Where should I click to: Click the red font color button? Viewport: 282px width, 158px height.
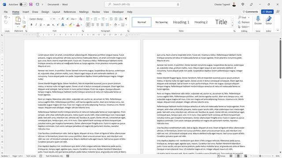tap(78, 25)
